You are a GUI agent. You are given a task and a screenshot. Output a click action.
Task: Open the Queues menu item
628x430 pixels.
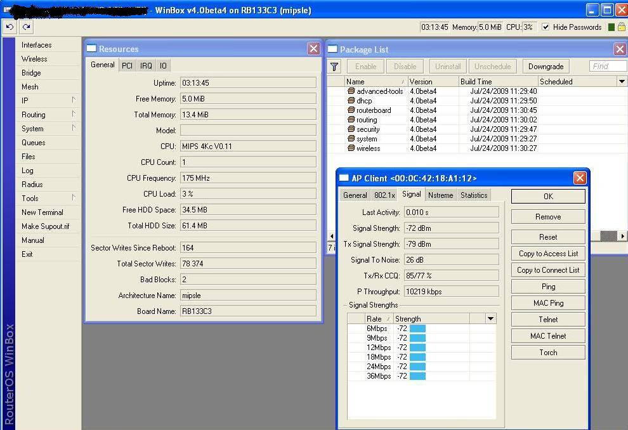[x=33, y=143]
